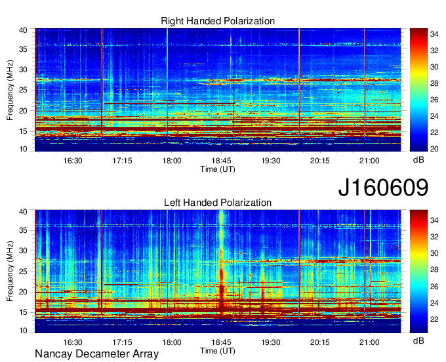Click the 20:15 tick of Right Handed plot
Screen dimensions: 446x362
320,161
